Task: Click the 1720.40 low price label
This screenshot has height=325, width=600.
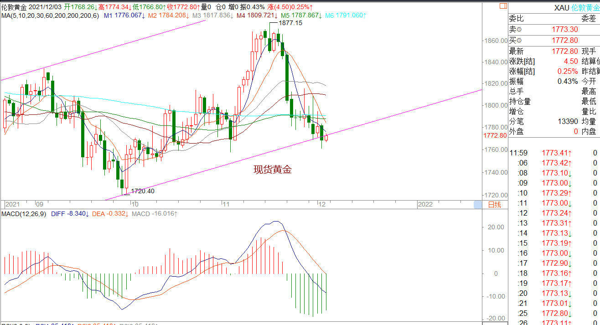Action: click(x=143, y=191)
